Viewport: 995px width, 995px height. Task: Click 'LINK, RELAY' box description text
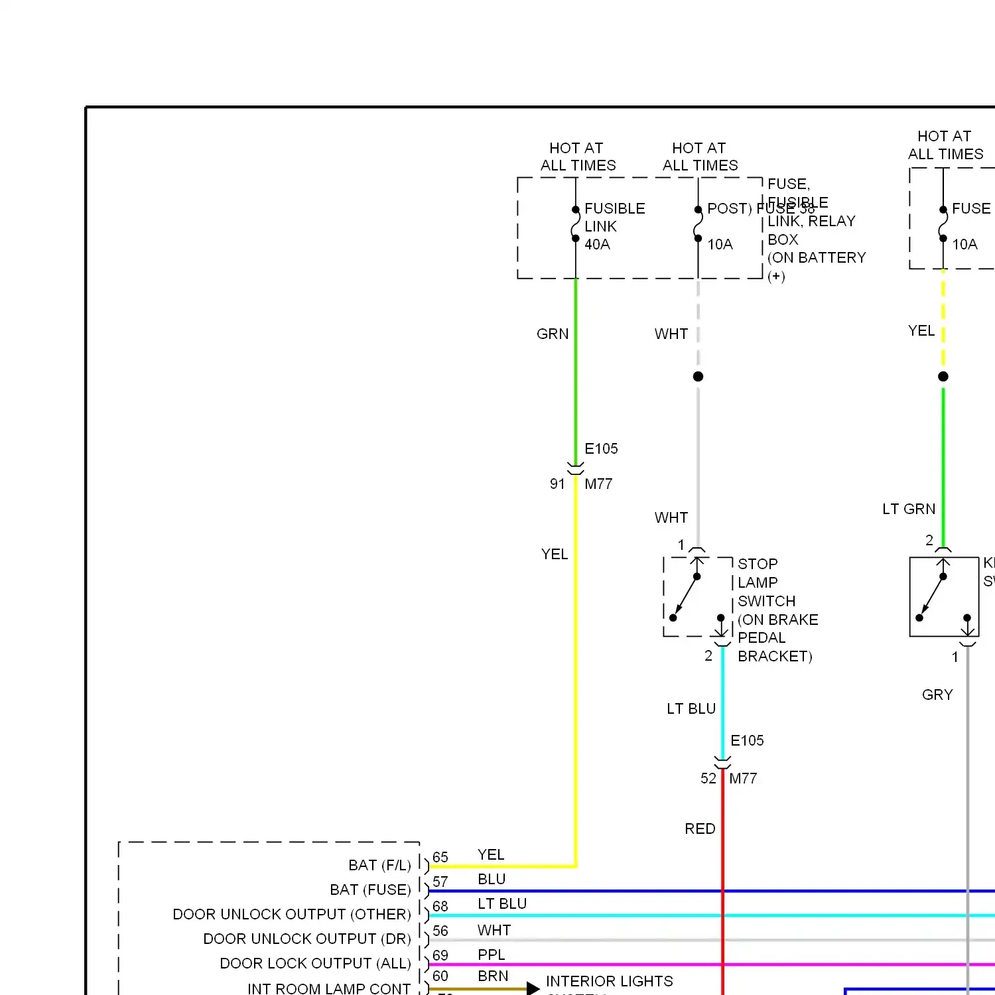(x=811, y=221)
